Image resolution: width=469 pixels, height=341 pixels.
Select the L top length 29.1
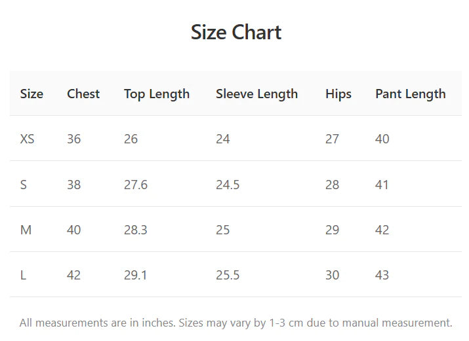[136, 275]
